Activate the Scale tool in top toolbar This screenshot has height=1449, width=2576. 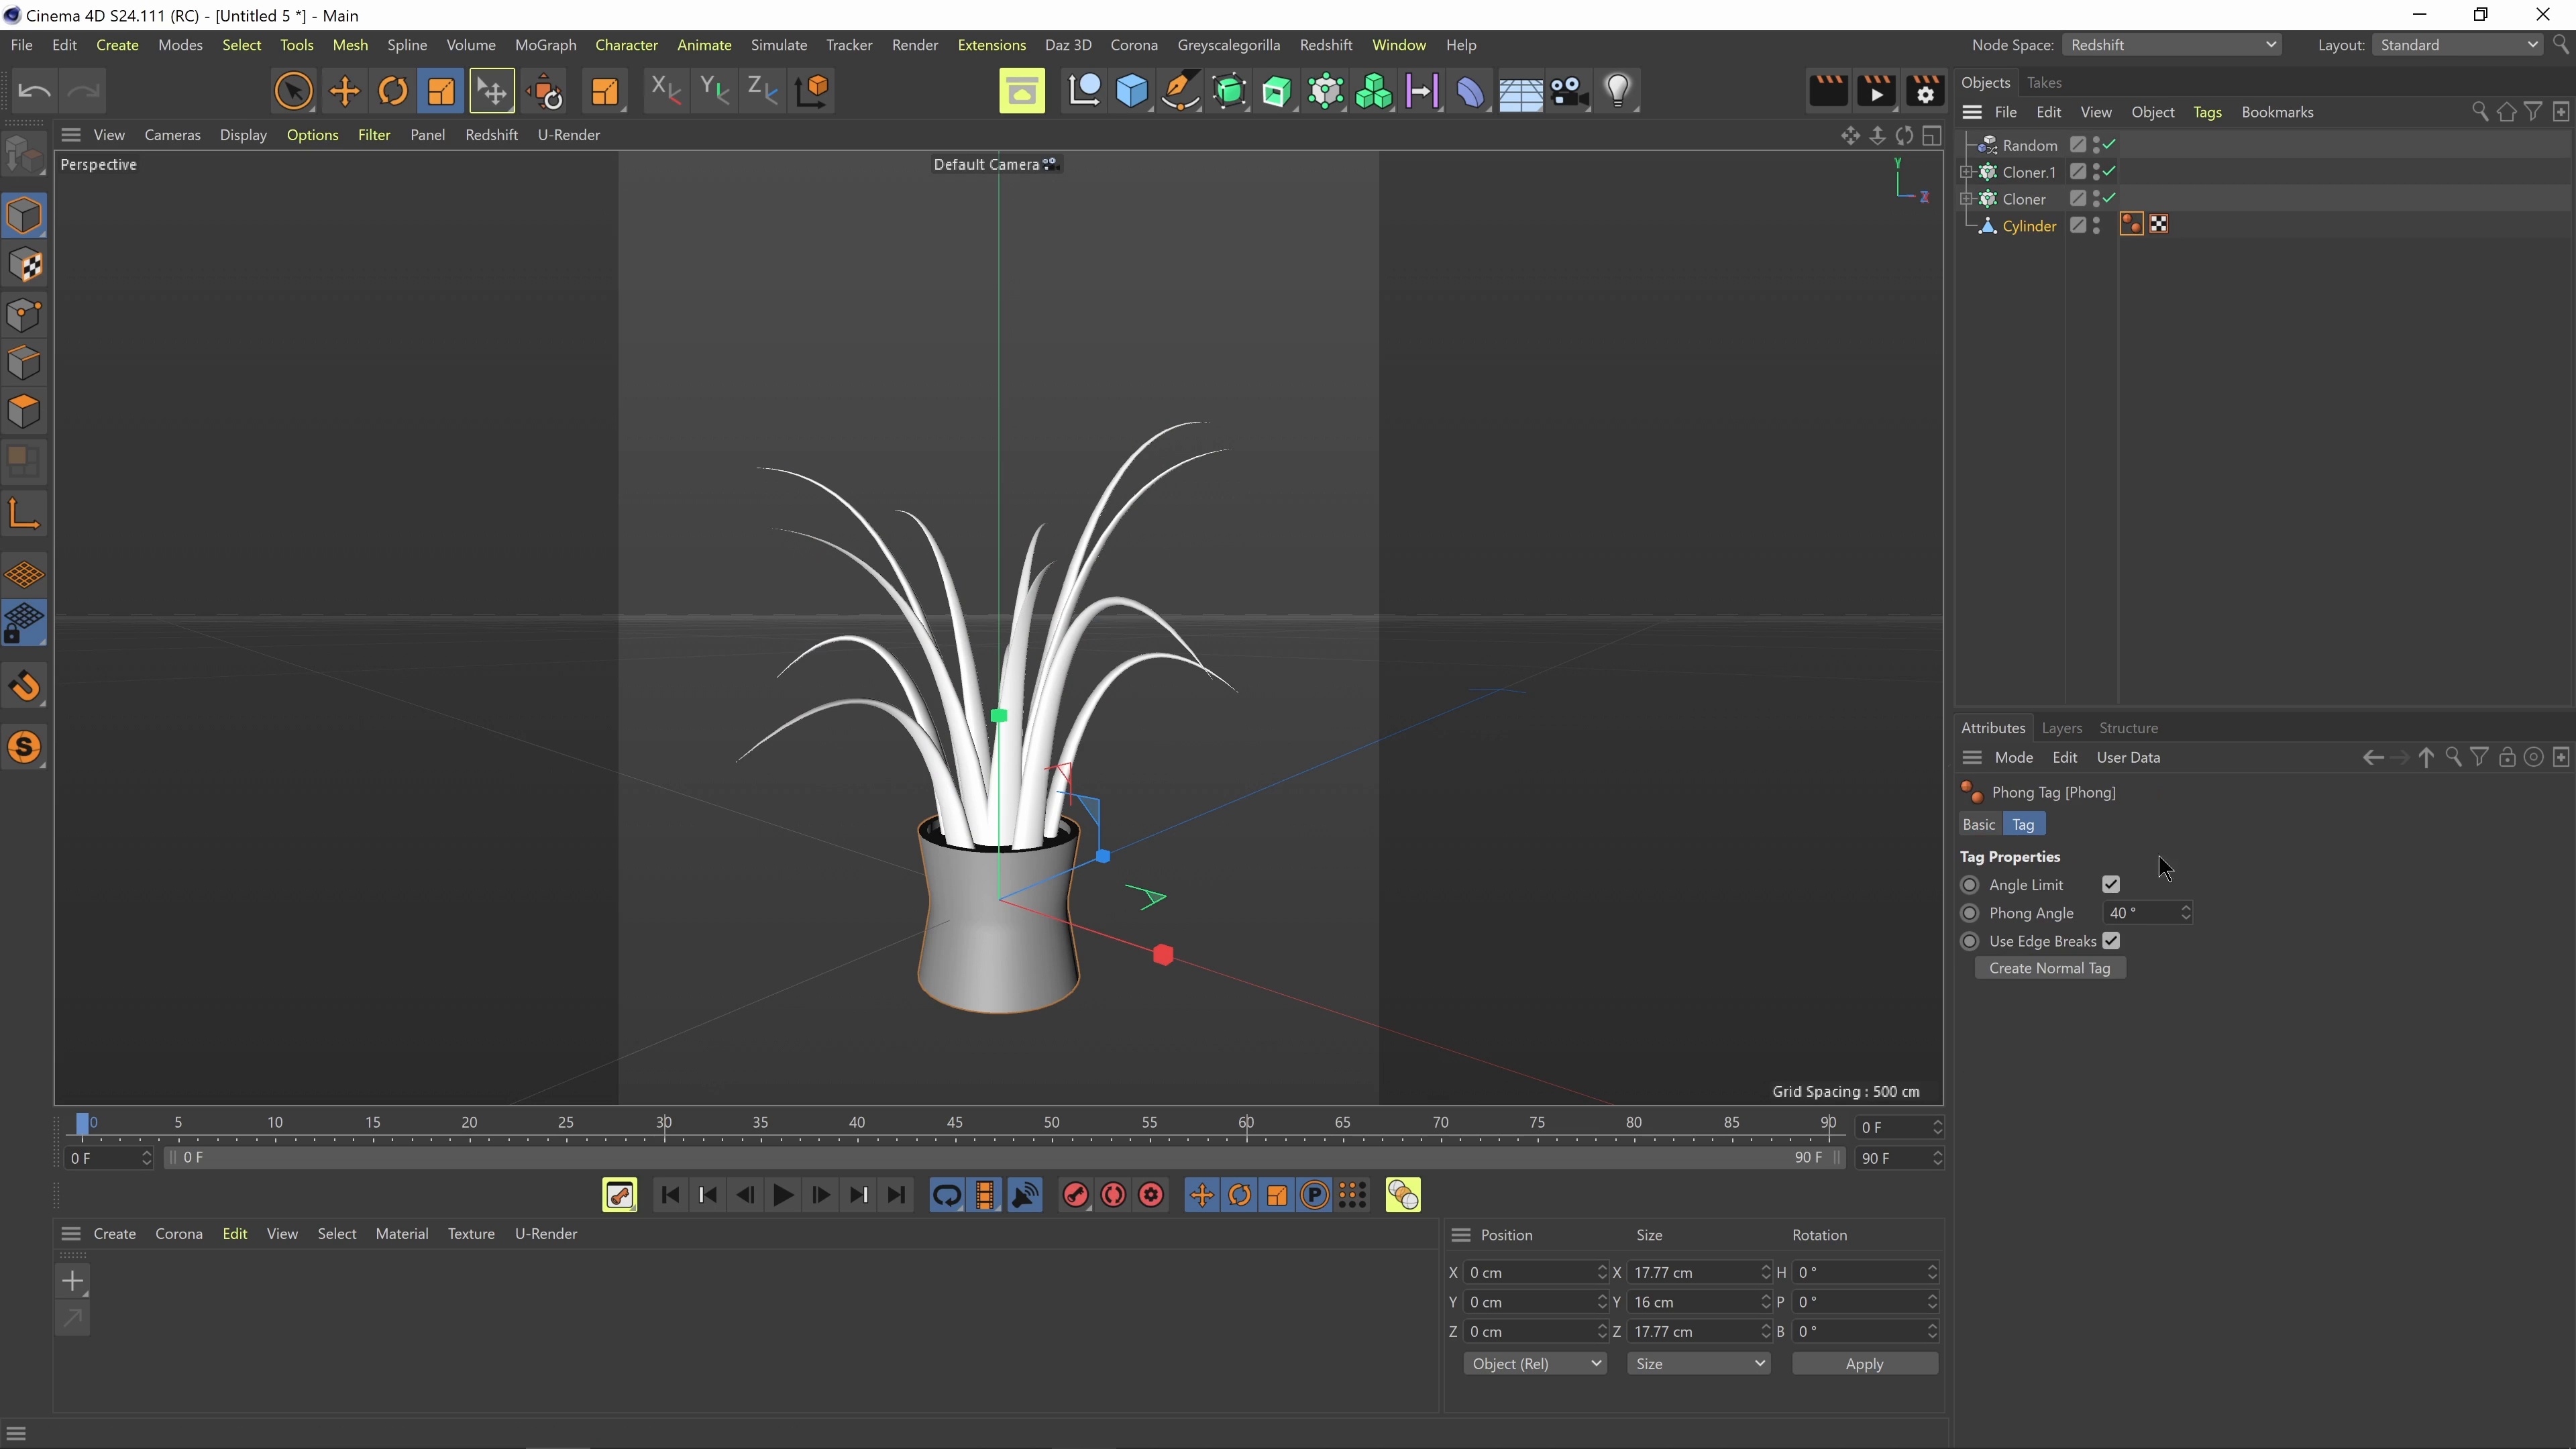click(x=441, y=91)
